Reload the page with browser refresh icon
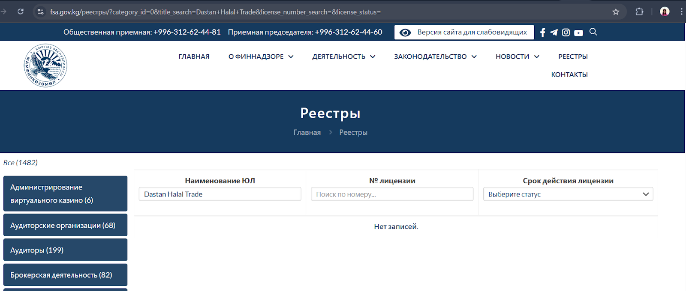This screenshot has height=291, width=686. coord(21,12)
